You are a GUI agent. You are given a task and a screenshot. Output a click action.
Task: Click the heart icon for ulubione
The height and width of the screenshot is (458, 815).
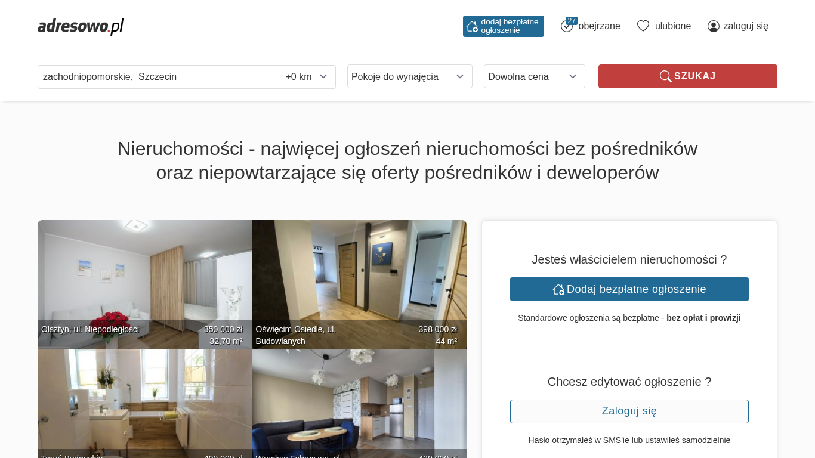click(643, 26)
